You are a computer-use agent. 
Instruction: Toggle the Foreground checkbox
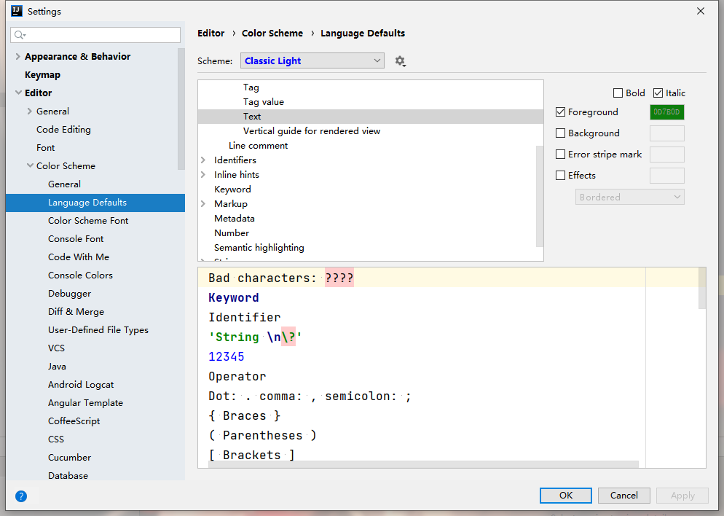[x=561, y=112]
